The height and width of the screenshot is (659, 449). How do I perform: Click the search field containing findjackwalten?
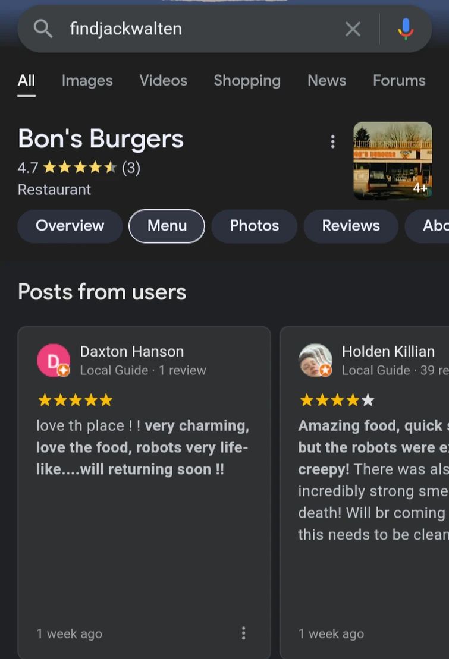point(202,29)
